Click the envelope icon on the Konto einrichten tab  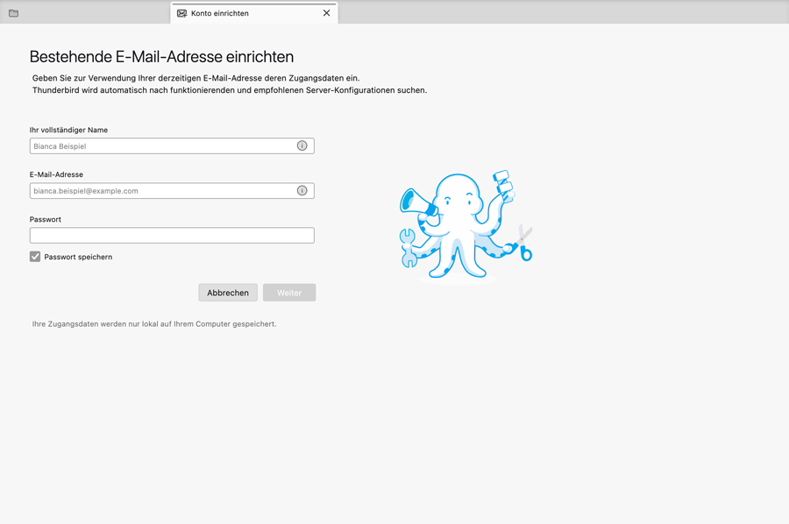click(x=181, y=13)
